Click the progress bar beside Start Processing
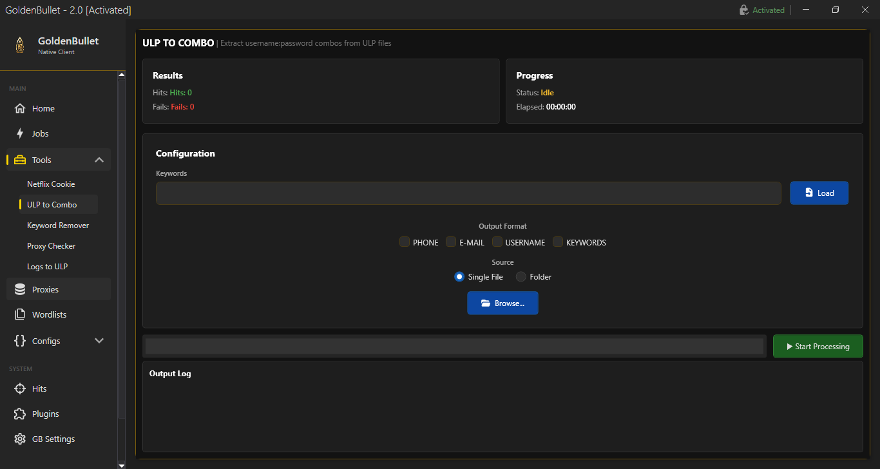Viewport: 880px width, 469px height. point(454,346)
